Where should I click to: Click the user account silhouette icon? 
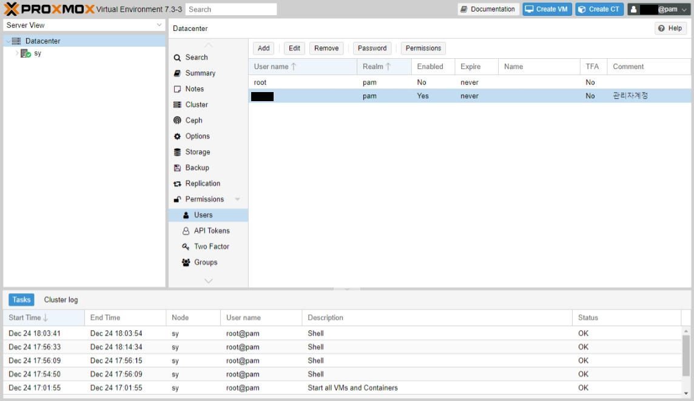tap(634, 9)
